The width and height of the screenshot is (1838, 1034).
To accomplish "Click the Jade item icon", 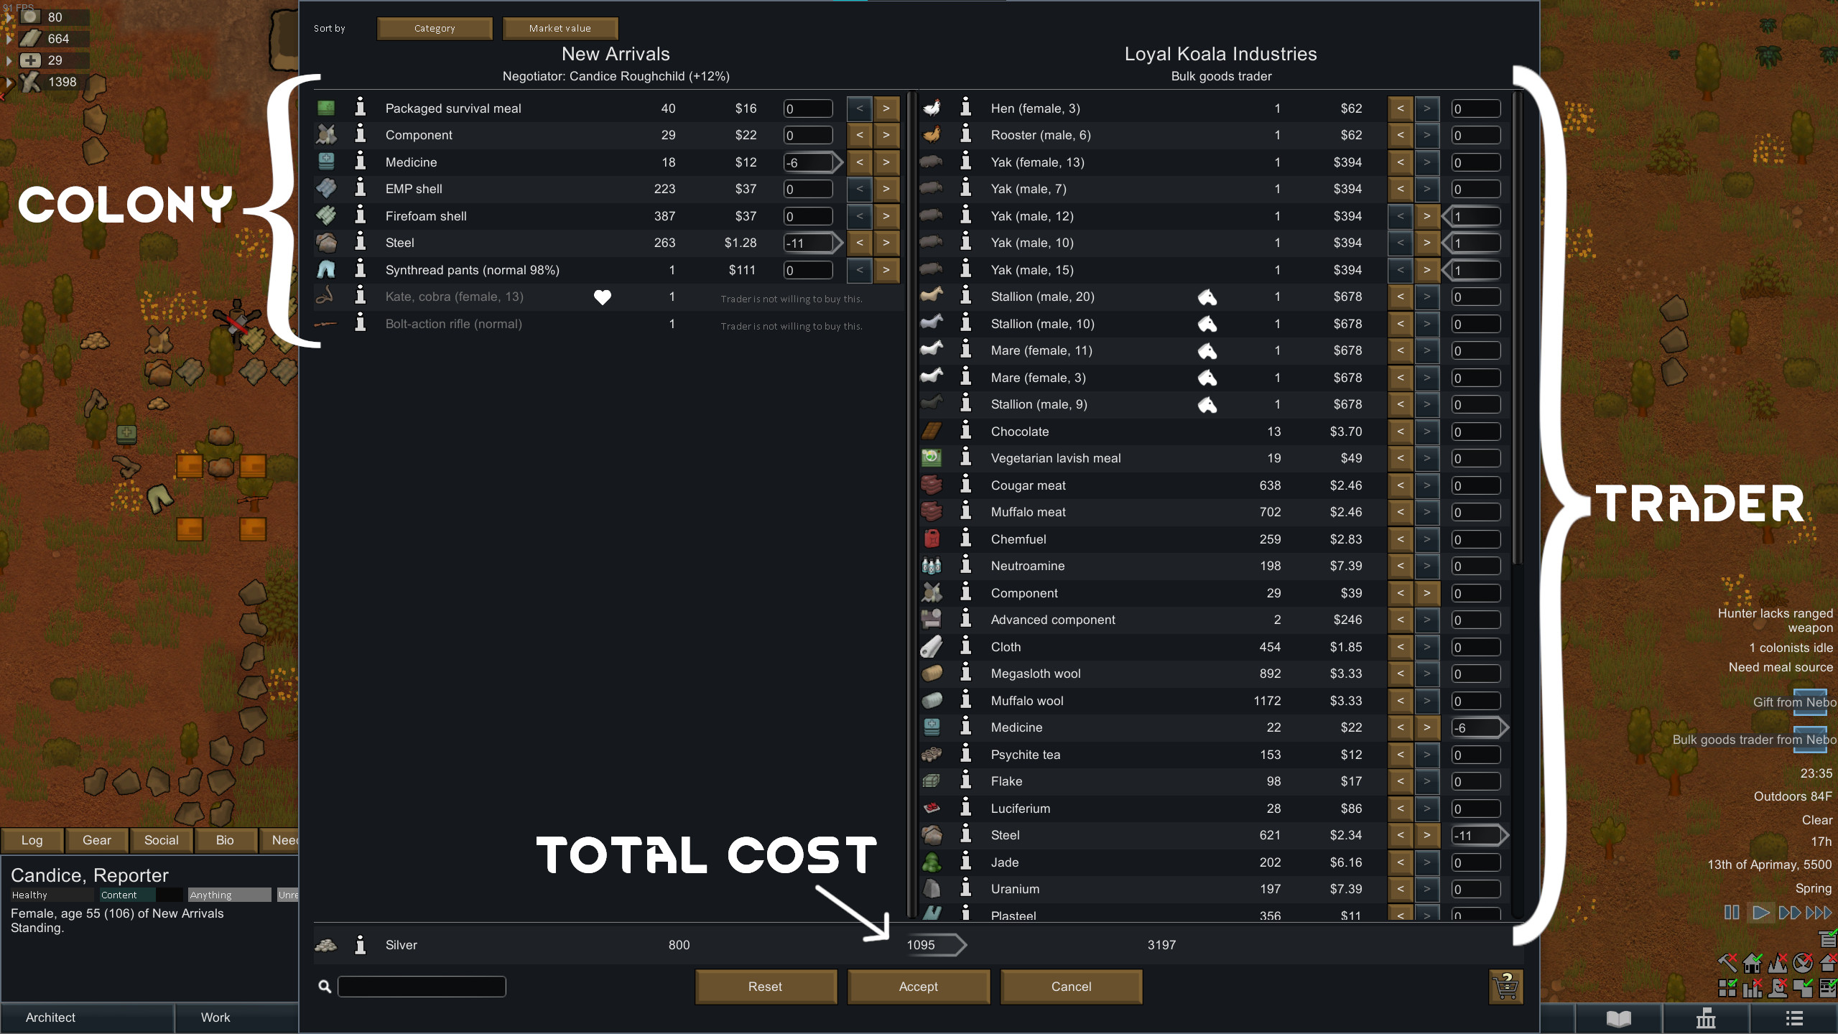I will click(932, 862).
